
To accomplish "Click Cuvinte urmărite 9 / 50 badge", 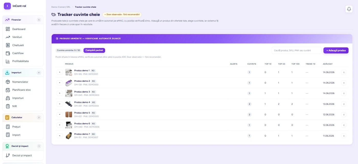I will click(69, 50).
